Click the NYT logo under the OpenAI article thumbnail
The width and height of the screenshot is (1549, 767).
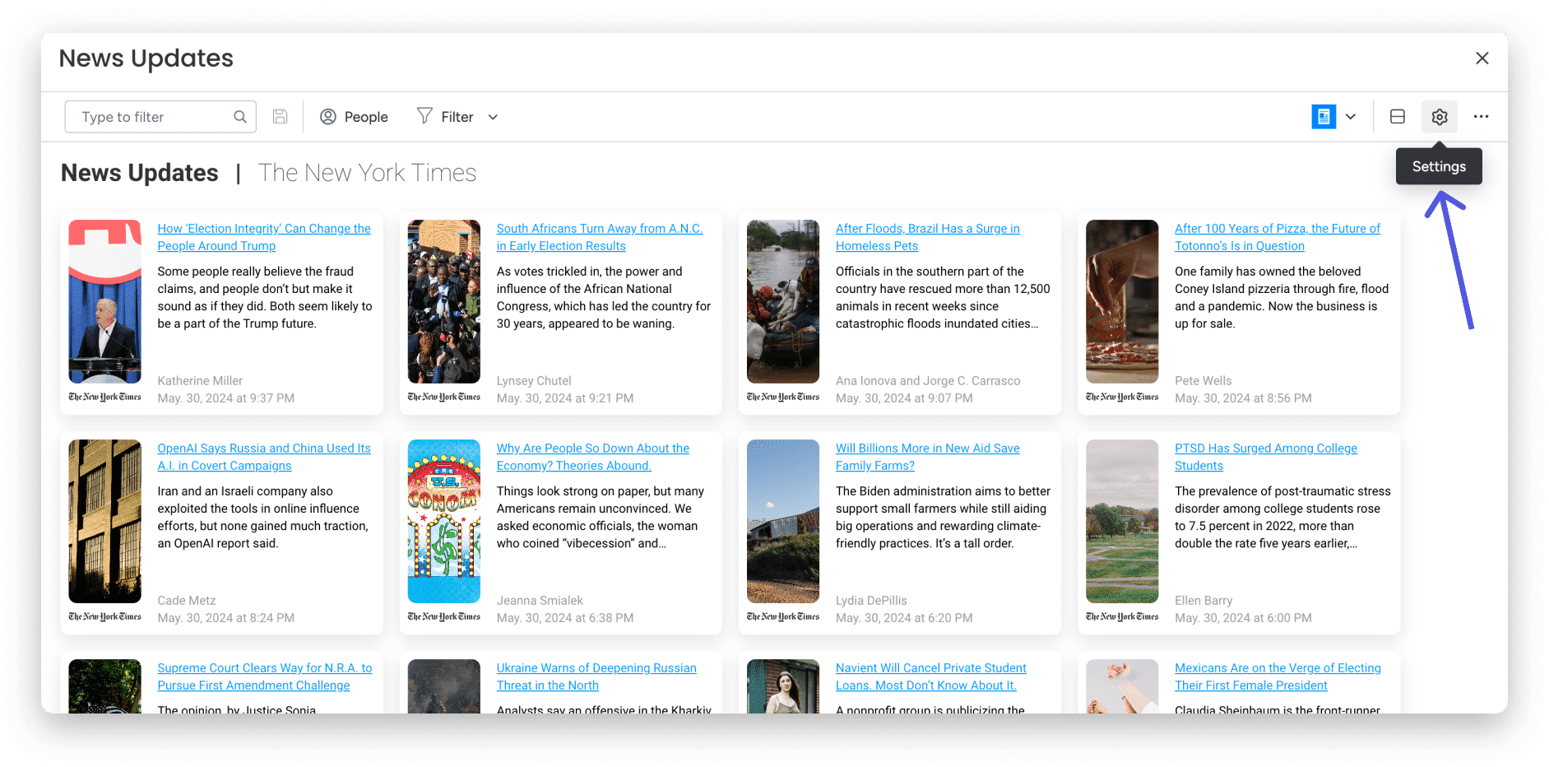(x=104, y=616)
